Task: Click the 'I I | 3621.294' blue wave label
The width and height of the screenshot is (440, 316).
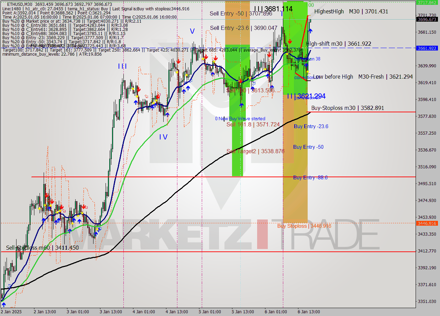Action: coord(306,96)
